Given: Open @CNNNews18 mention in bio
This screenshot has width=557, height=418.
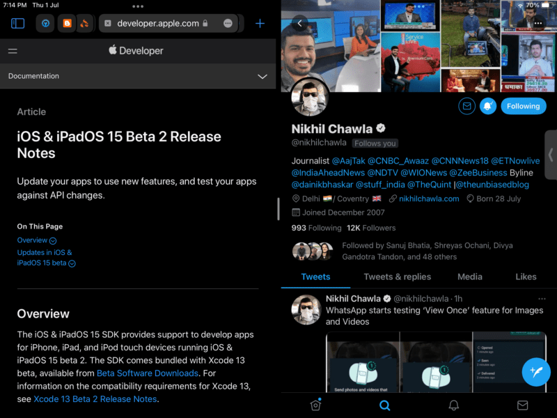Looking at the screenshot, I should 460,161.
